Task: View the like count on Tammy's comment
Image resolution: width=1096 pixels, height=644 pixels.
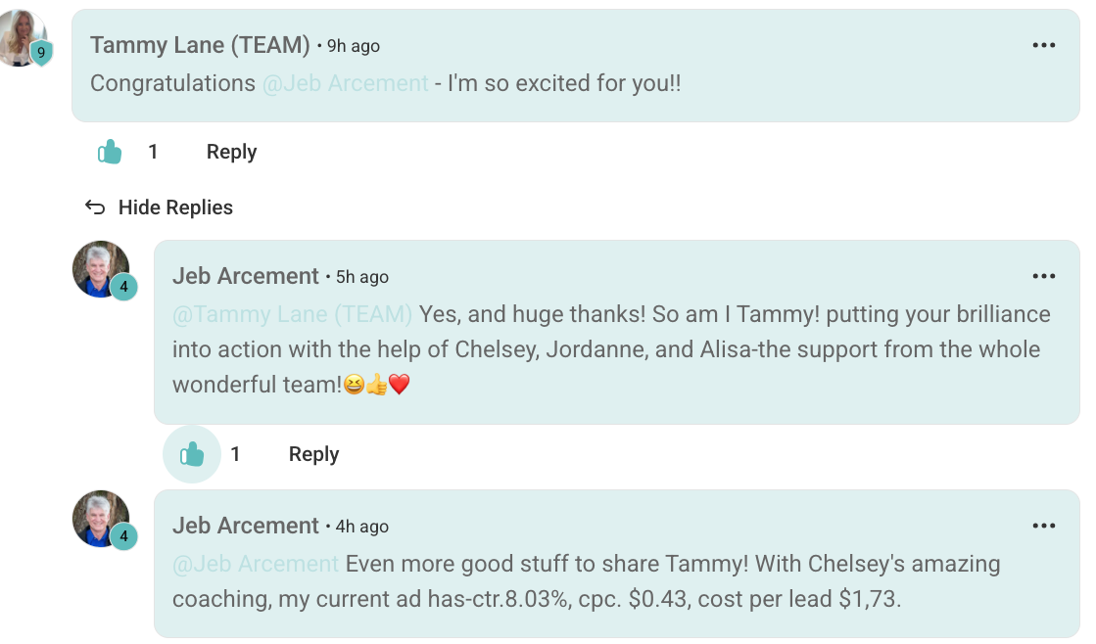Action: tap(153, 152)
